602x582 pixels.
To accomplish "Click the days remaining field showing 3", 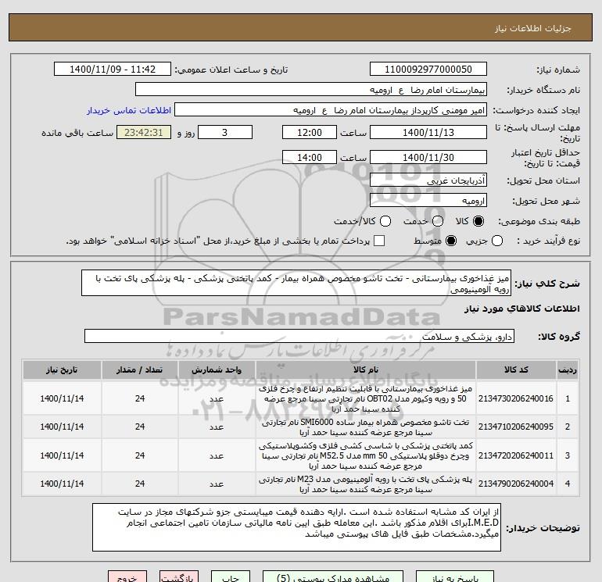I will pyautogui.click(x=225, y=132).
